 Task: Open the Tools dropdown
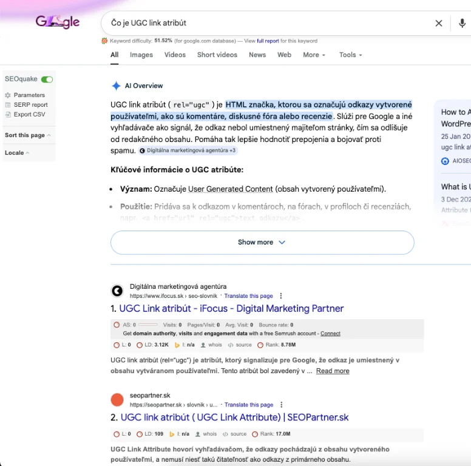pyautogui.click(x=350, y=55)
